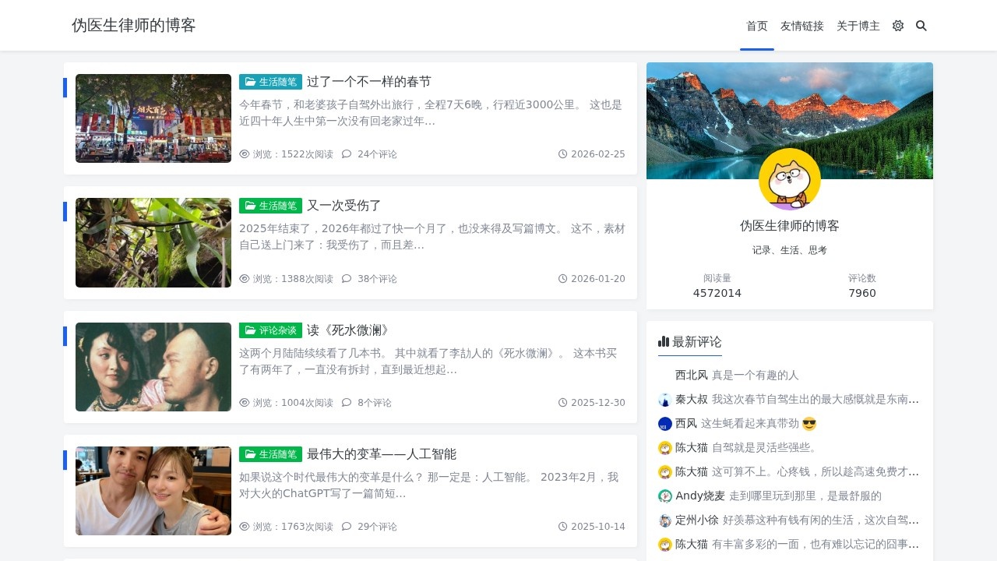
Task: Click 定州小徐 commenter avatar
Action: 665,520
